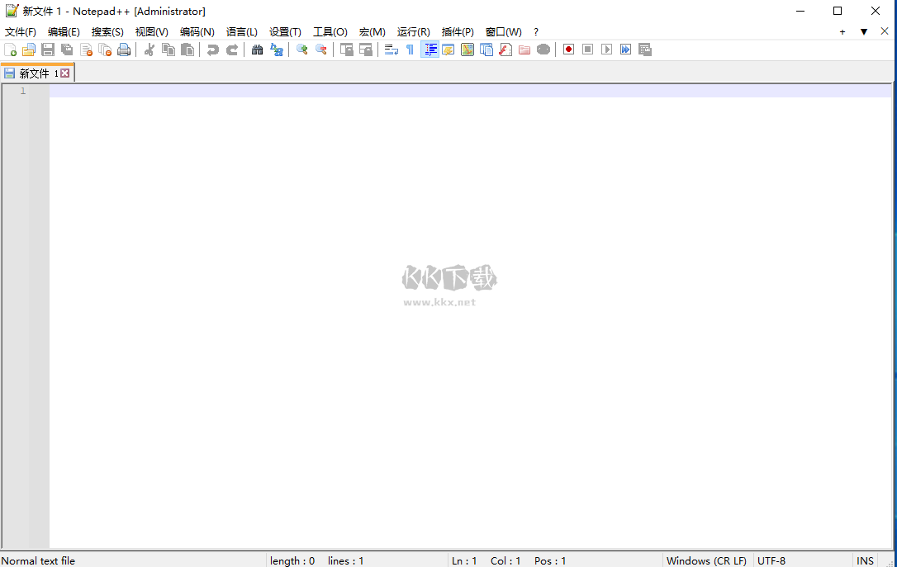Screen dimensions: 897x567
Task: Open the Find dialog via binoculars icon
Action: 257,50
